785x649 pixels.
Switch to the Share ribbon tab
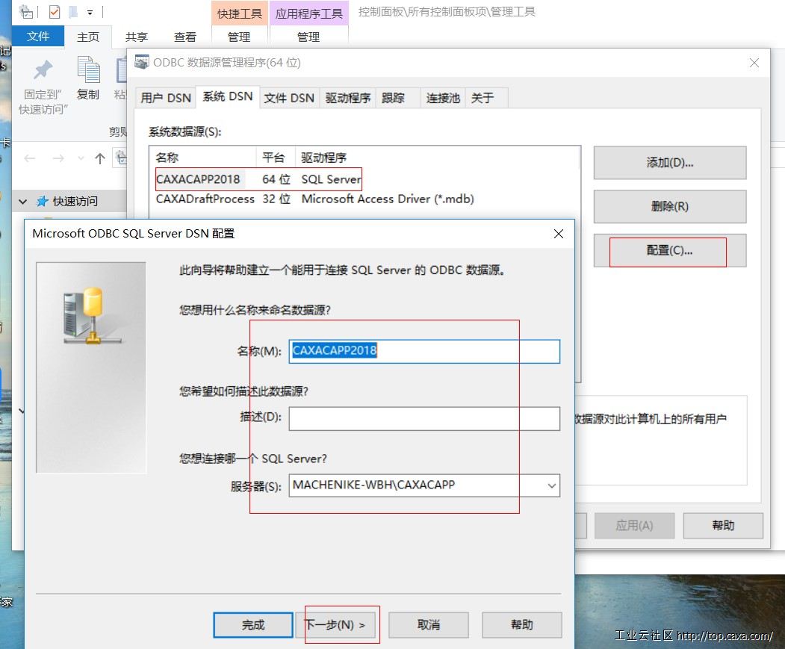click(136, 37)
